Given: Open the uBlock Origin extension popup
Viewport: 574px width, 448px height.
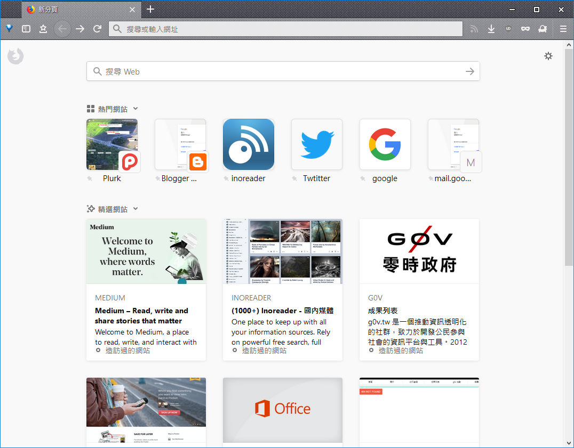Looking at the screenshot, I should [x=508, y=29].
